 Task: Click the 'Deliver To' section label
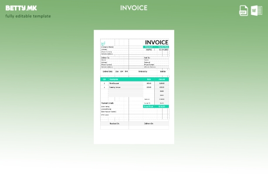click(x=105, y=57)
